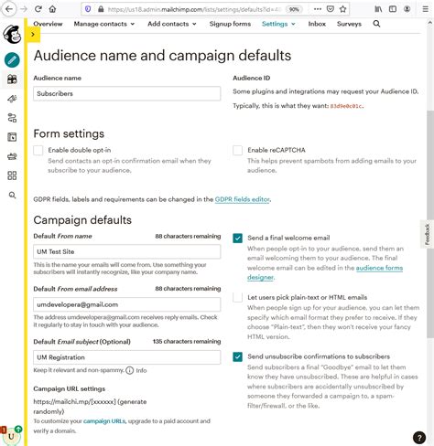Click the browser Forward arrow
Image resolution: width=434 pixels, height=446 pixels.
(x=24, y=9)
